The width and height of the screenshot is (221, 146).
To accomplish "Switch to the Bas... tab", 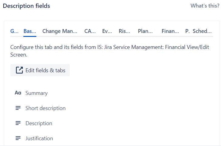I will (x=30, y=31).
